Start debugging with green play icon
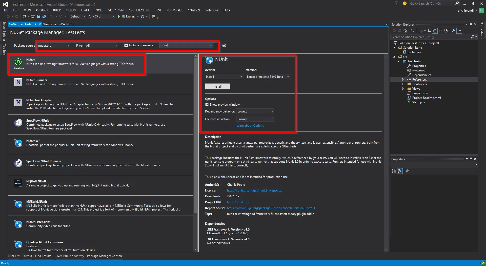486x266 pixels. tap(119, 16)
